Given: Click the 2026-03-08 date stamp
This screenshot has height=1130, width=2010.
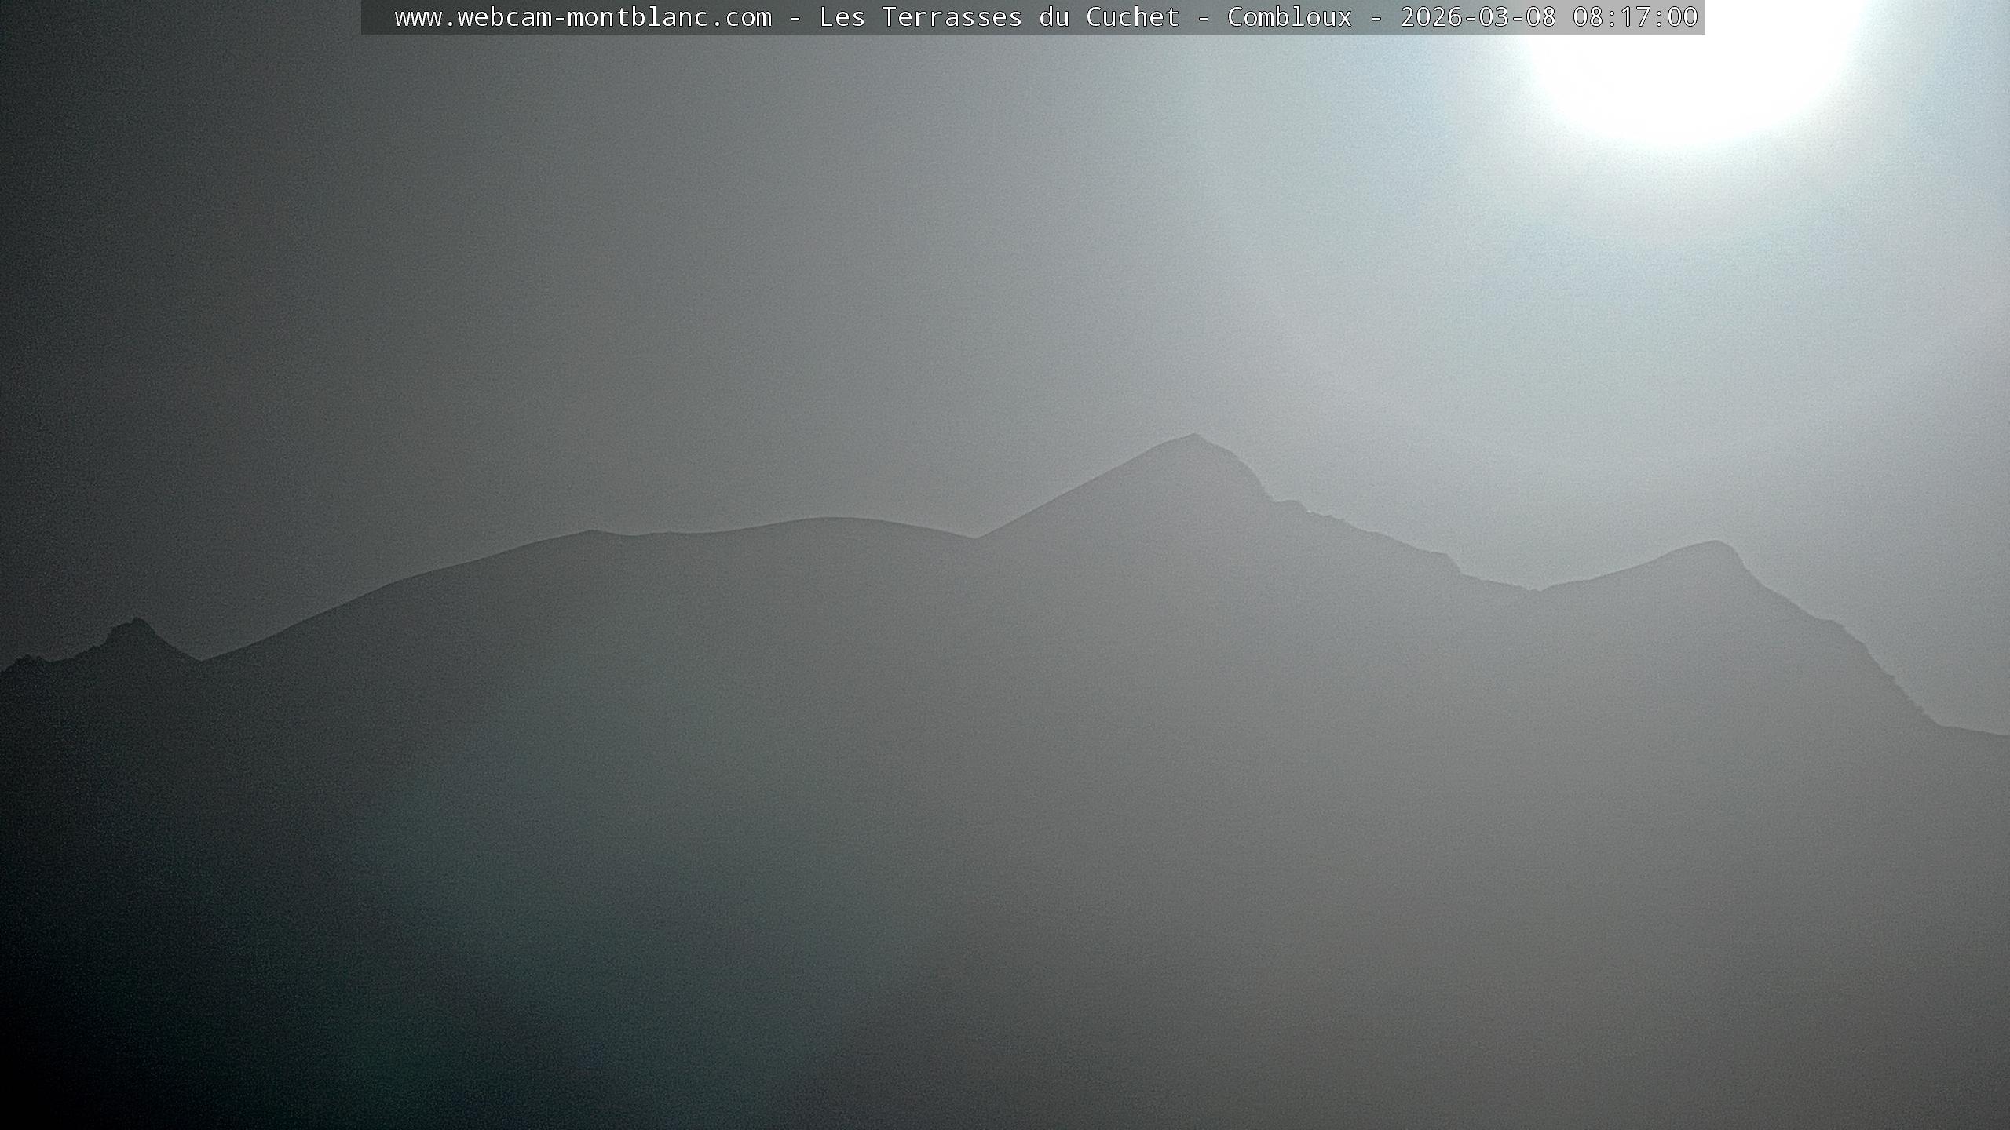Looking at the screenshot, I should (1478, 17).
